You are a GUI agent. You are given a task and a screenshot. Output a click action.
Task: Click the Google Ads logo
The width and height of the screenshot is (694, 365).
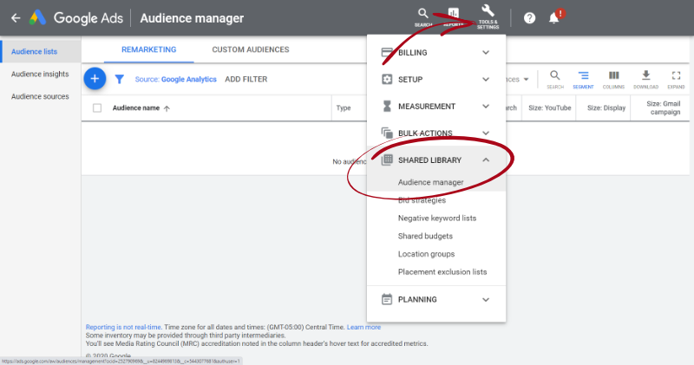coord(37,17)
